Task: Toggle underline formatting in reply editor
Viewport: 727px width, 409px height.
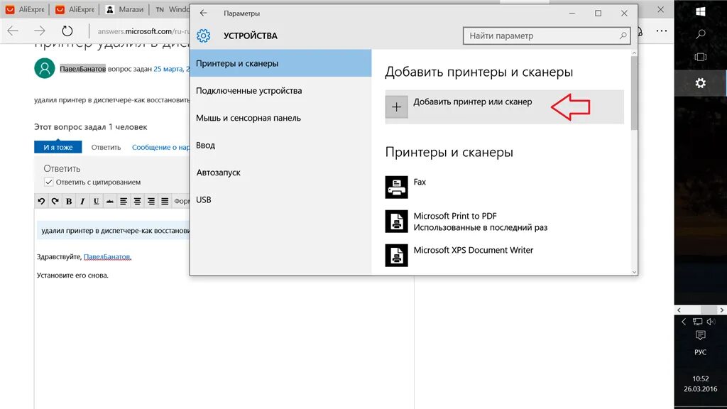Action: pos(96,201)
